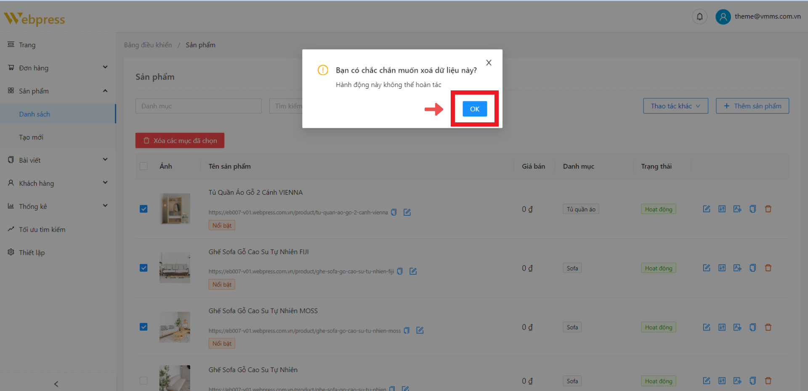Click edit icon for Tủ Quần Áo VIENNA row
808x391 pixels.
(x=707, y=209)
